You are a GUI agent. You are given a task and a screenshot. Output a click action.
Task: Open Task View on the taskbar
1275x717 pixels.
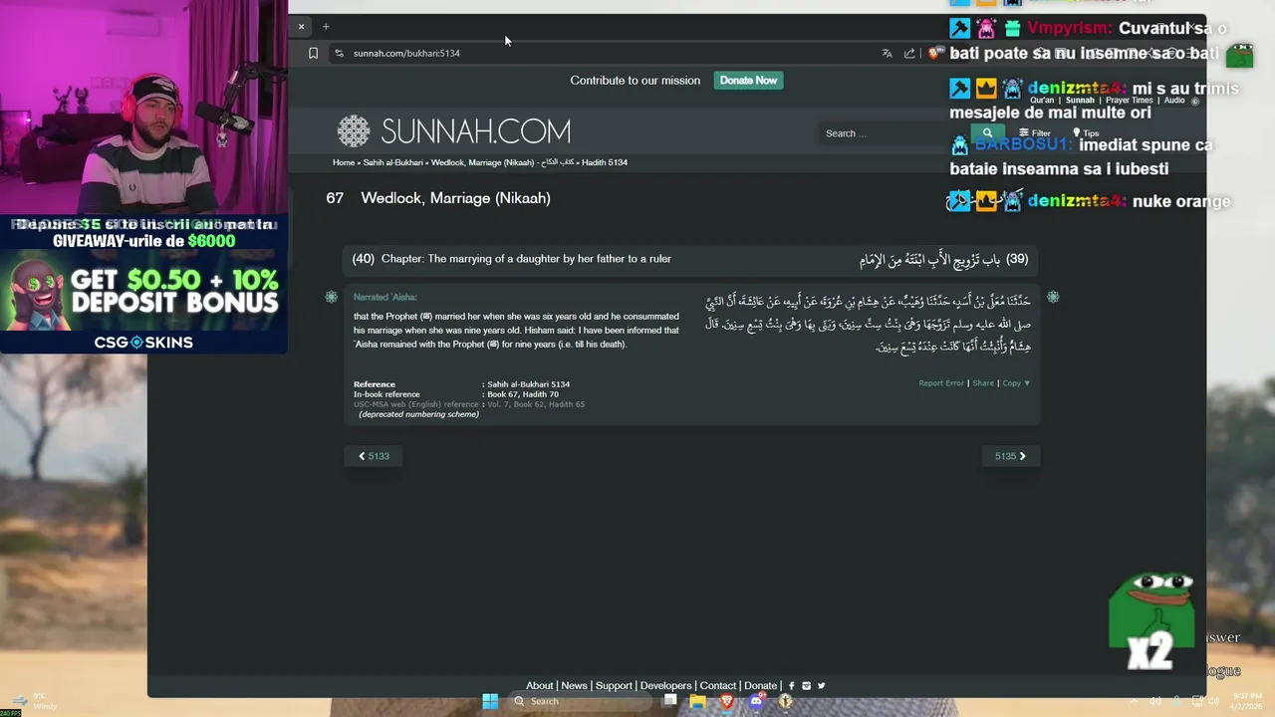670,702
